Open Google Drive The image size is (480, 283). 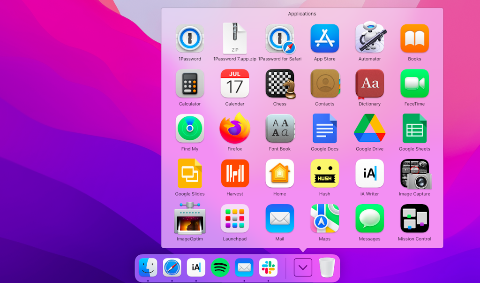click(369, 129)
